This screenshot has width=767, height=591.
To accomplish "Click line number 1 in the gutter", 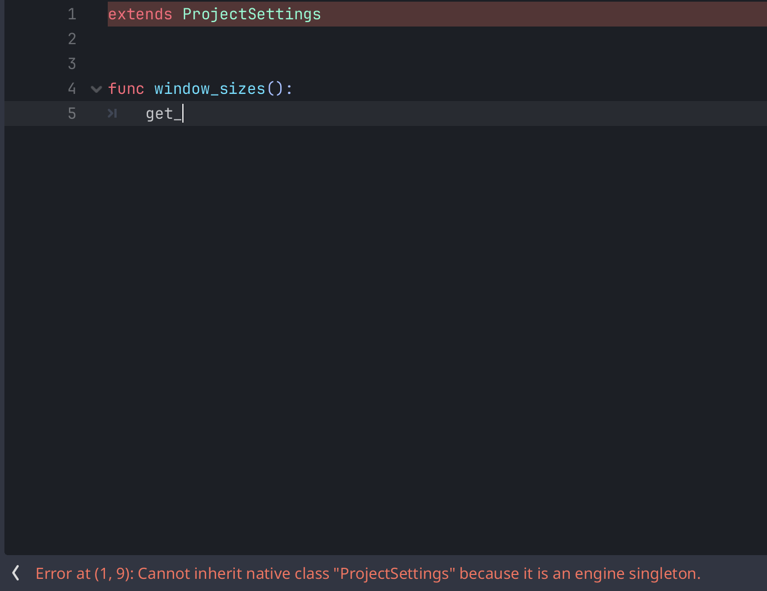I will (72, 14).
